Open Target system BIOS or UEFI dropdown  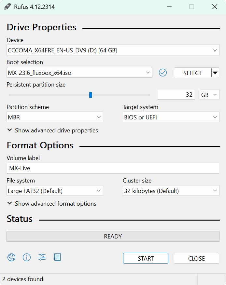(x=171, y=117)
